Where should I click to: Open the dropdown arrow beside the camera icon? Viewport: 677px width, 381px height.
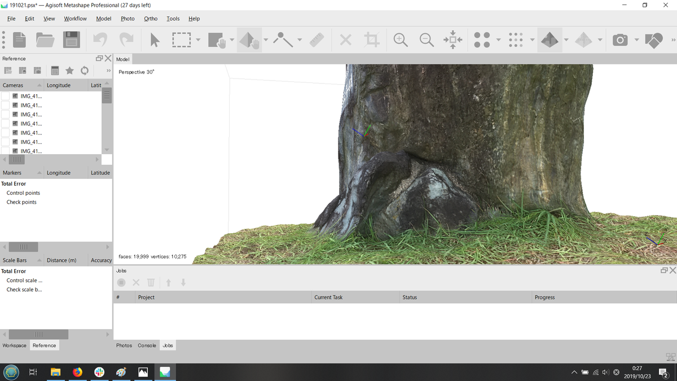[x=636, y=40]
